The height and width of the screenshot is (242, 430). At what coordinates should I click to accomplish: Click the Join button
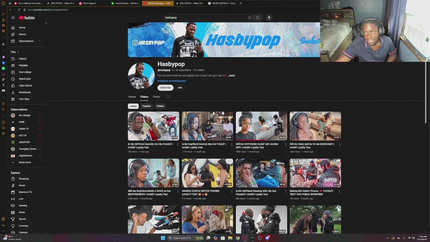point(180,88)
